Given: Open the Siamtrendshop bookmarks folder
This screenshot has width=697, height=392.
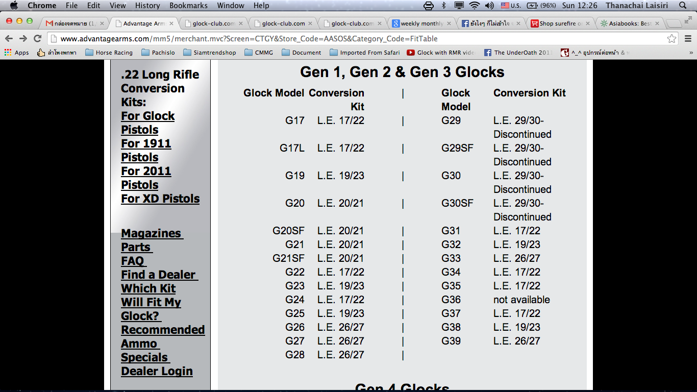Looking at the screenshot, I should (209, 53).
